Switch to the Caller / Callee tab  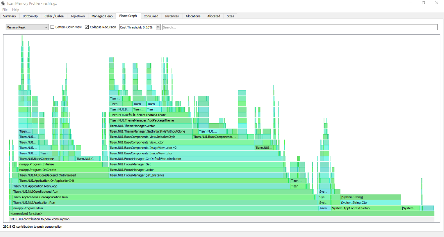tap(54, 16)
